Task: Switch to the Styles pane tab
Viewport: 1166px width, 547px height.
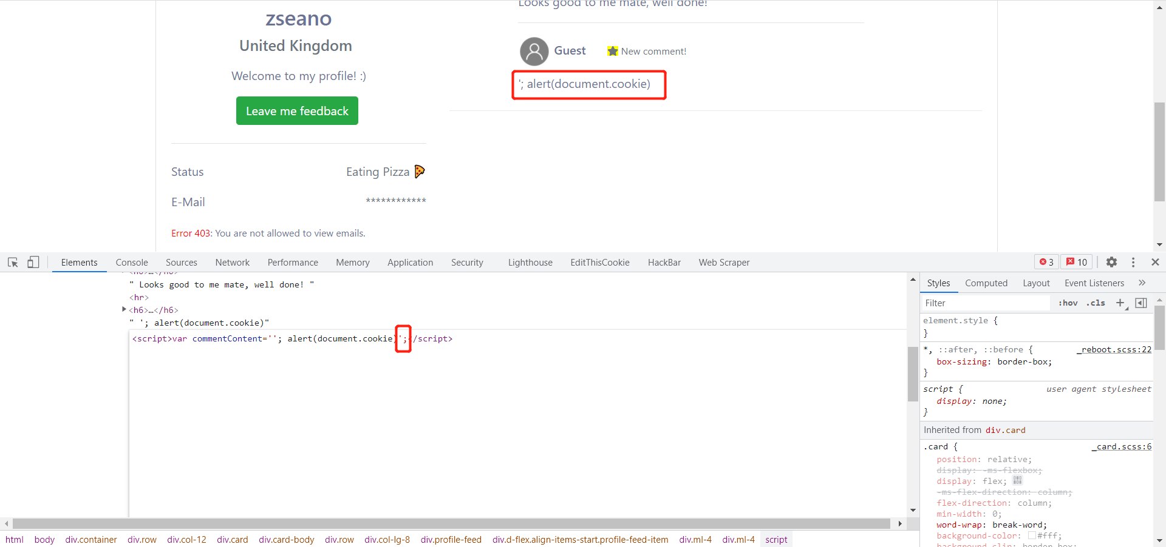Action: point(938,283)
